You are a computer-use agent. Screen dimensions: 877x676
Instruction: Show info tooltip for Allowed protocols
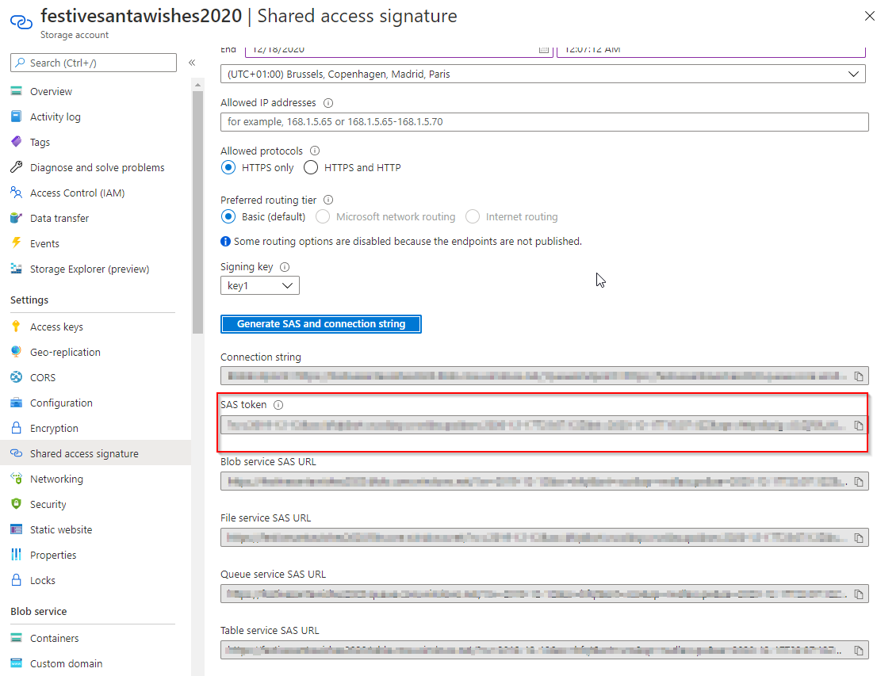(315, 151)
